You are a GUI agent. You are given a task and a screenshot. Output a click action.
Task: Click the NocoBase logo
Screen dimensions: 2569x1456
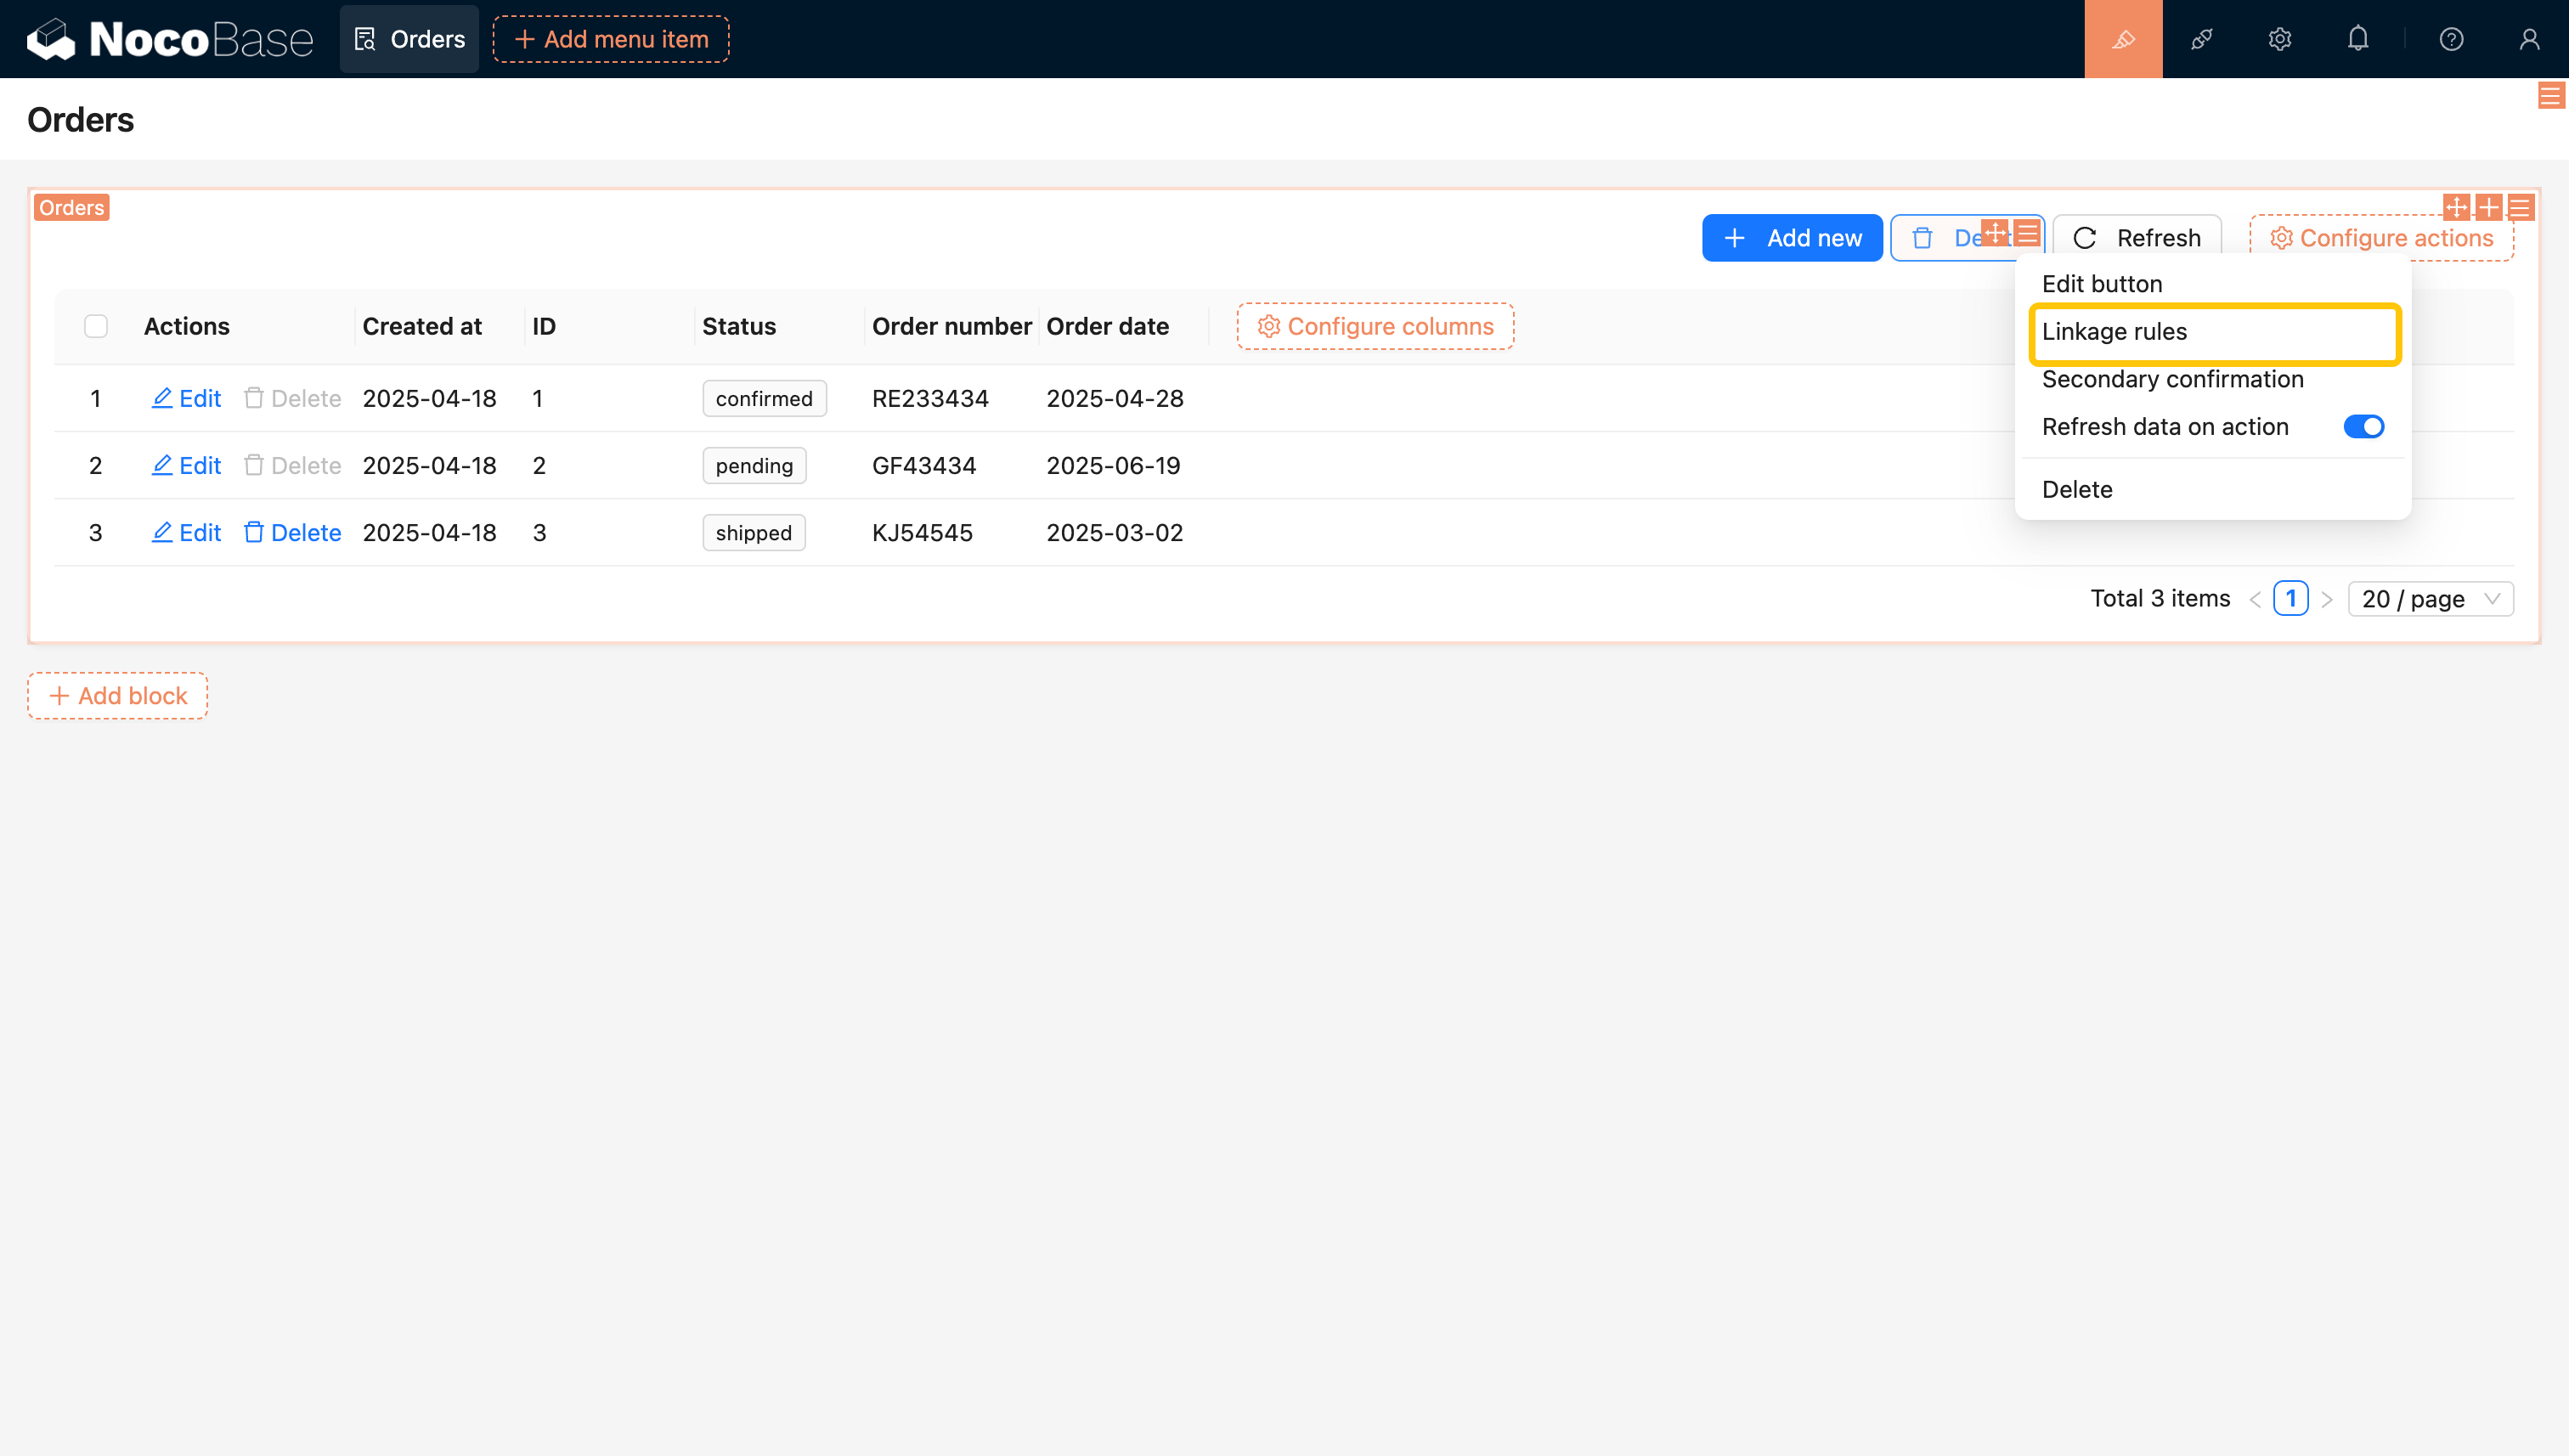tap(170, 39)
